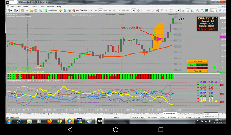Click the Close All button
The height and width of the screenshot is (135, 231).
coord(197,71)
